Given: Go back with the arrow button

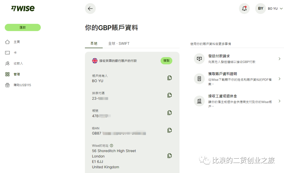Looking at the screenshot, I should (x=90, y=8).
